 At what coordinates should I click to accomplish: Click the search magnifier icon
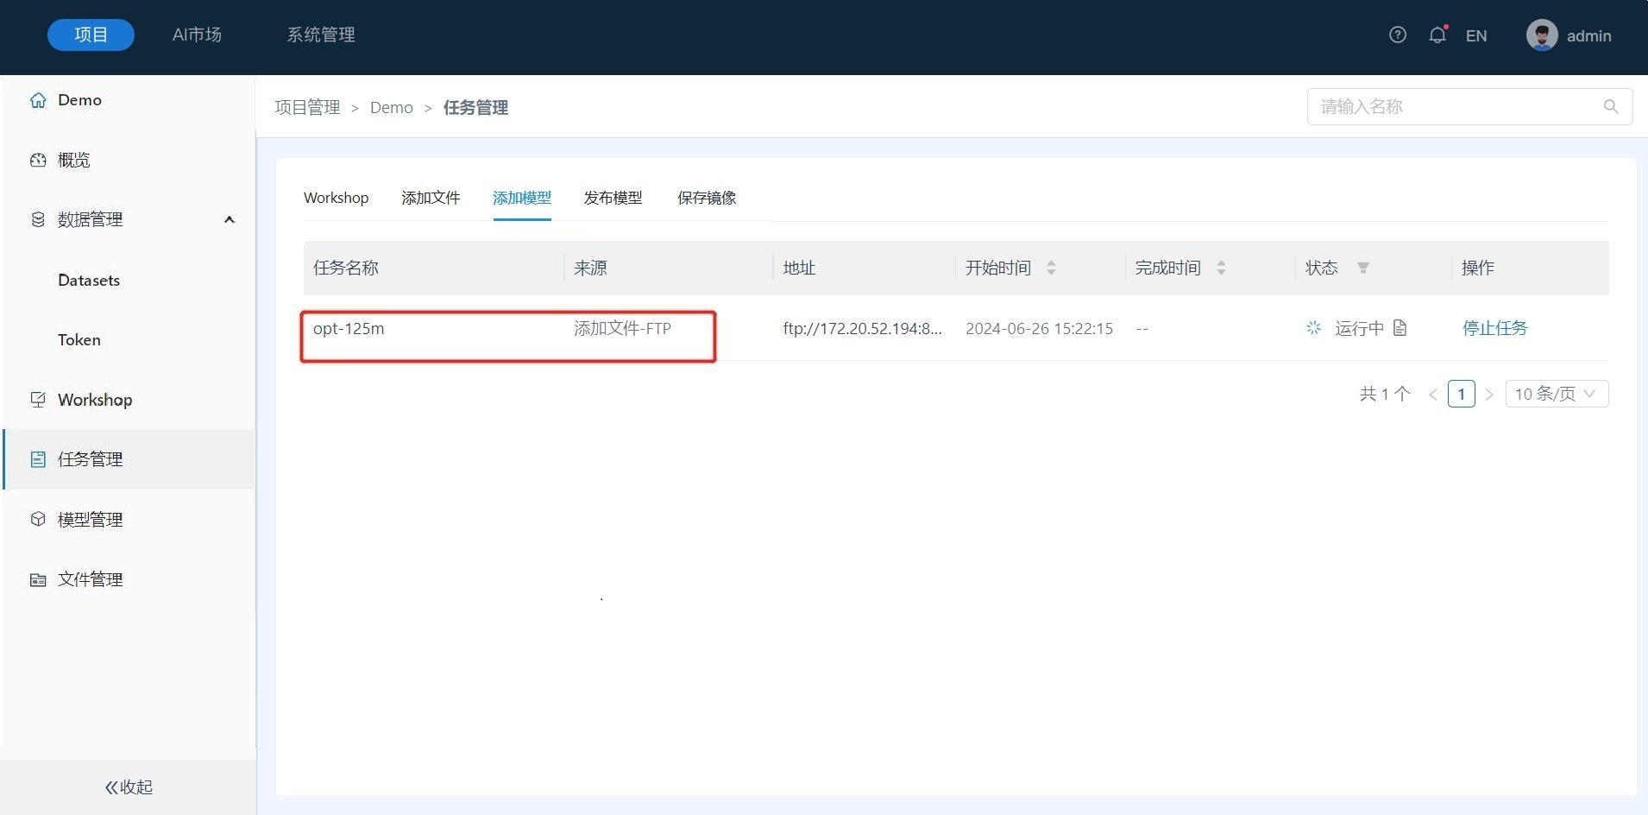click(1610, 107)
